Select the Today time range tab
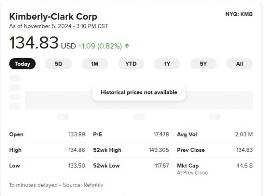This screenshot has height=196, width=264. pos(23,64)
